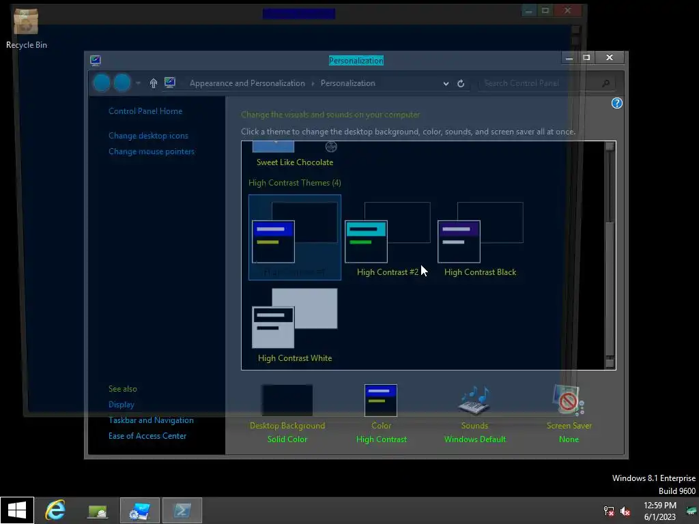Image resolution: width=699 pixels, height=524 pixels.
Task: Click the Screen Saver None label
Action: coord(569,439)
